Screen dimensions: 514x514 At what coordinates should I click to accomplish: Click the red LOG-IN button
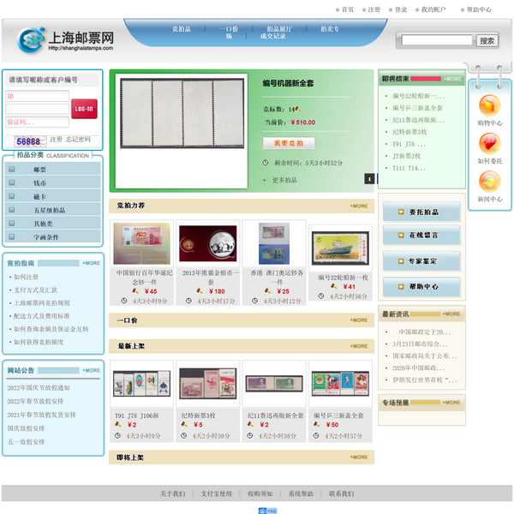click(84, 109)
